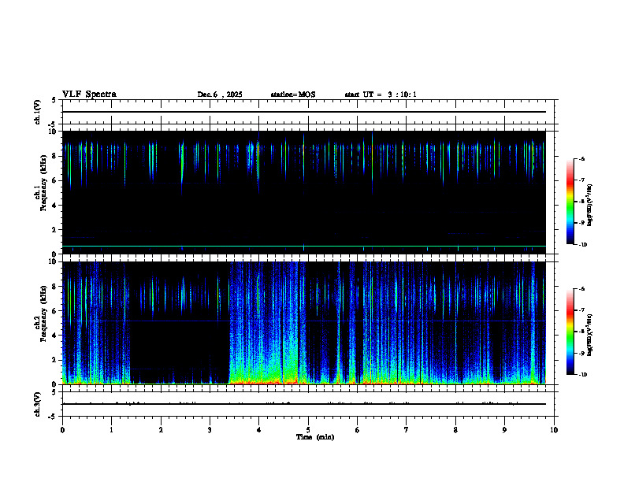Click the log(PSD) label beside ch.2 color bar
Image resolution: width=624 pixels, height=482 pixels.
(x=590, y=335)
